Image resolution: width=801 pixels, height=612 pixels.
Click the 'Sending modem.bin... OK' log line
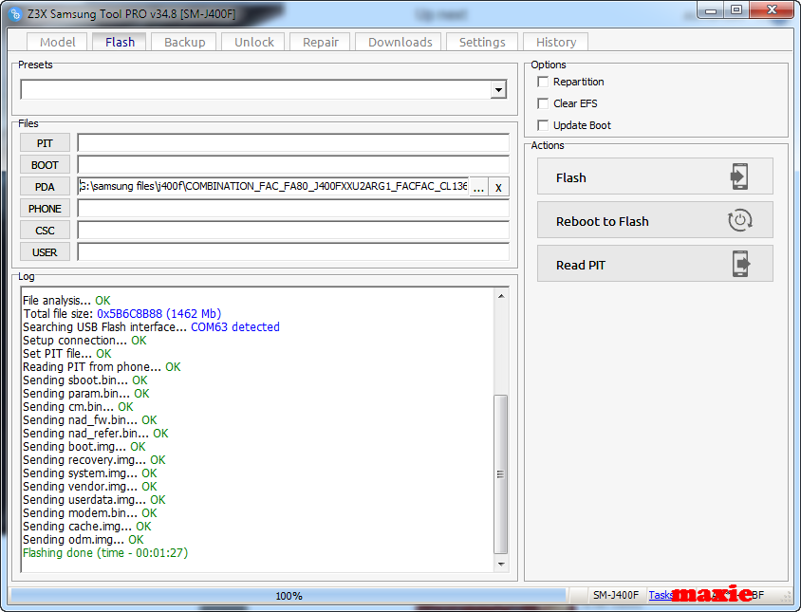tap(90, 513)
